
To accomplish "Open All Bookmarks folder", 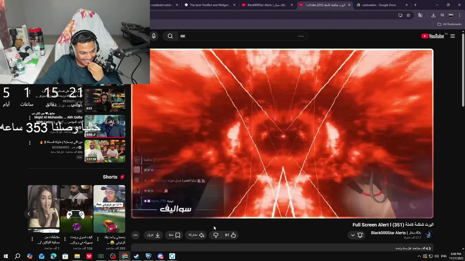I will (x=449, y=24).
